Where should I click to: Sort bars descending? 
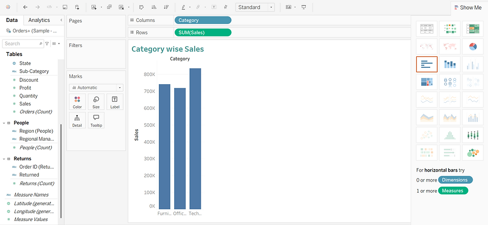(166, 7)
